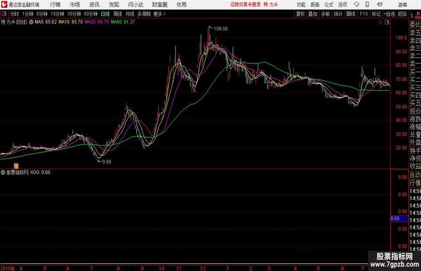421x271 pixels.
Task: Open the 行情 menu
Action: 55,4
